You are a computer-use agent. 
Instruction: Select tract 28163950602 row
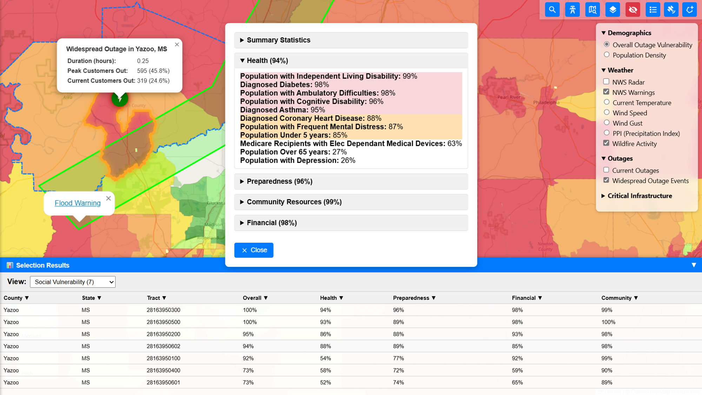click(351, 346)
